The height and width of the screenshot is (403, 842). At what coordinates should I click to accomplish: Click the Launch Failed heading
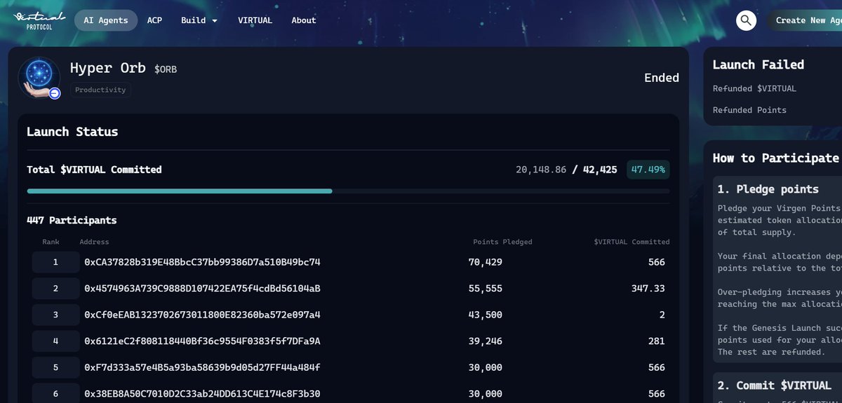point(758,64)
